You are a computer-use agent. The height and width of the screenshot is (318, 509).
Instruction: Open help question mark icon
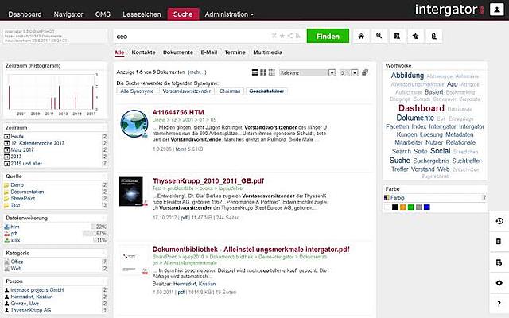point(499,304)
